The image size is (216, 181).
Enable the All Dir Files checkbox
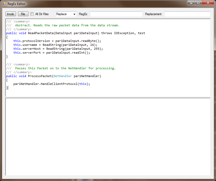32,14
